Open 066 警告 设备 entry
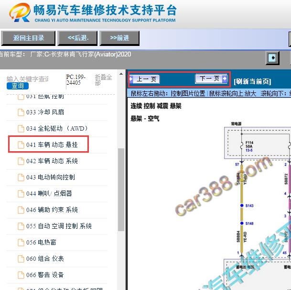The image size is (291, 290). pos(45,275)
